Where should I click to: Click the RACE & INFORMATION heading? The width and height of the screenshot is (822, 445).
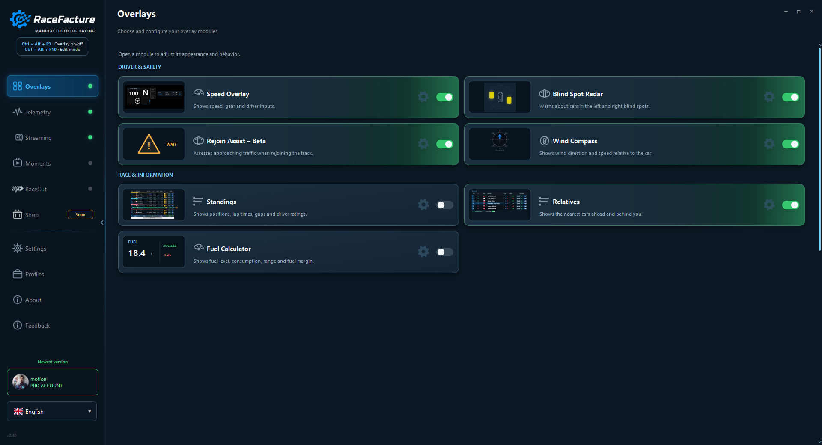[x=146, y=175]
